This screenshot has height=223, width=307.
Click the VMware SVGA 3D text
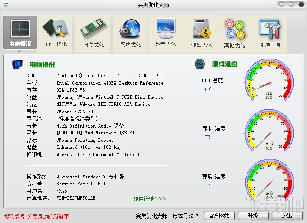pyautogui.click(x=74, y=111)
